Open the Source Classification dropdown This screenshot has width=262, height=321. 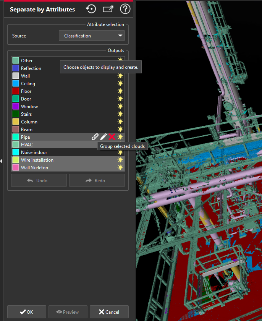click(x=92, y=36)
